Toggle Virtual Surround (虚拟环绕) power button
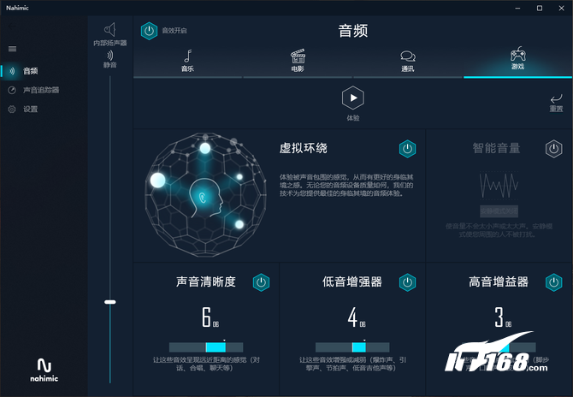The width and height of the screenshot is (573, 397). (408, 149)
